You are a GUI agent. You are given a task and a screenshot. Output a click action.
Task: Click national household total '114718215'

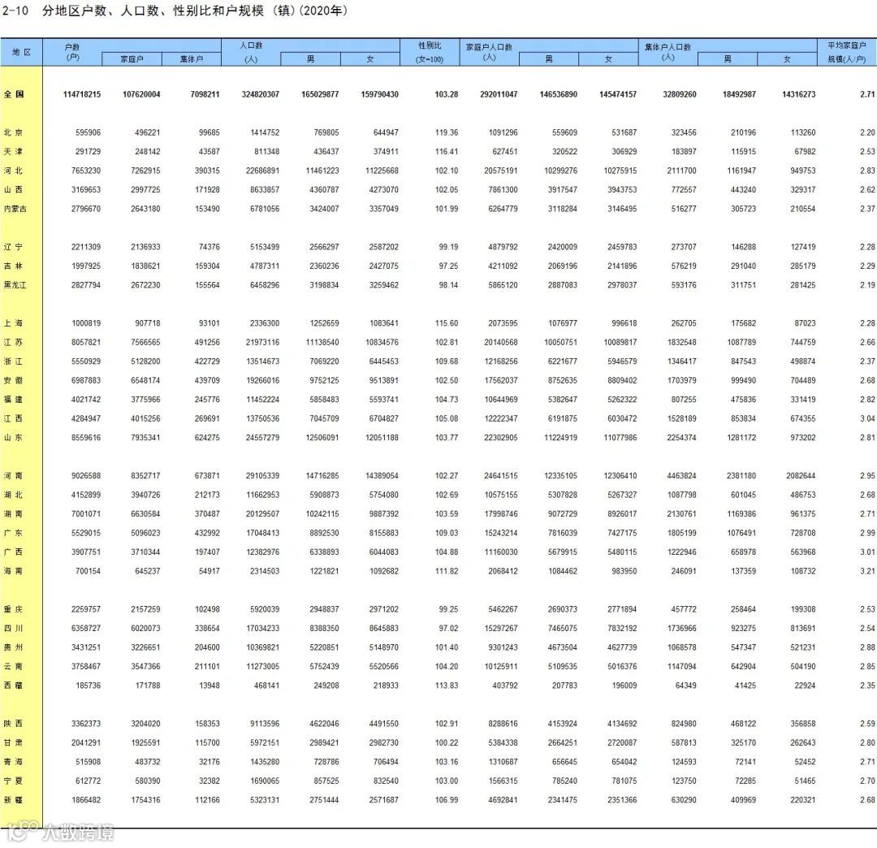[82, 94]
